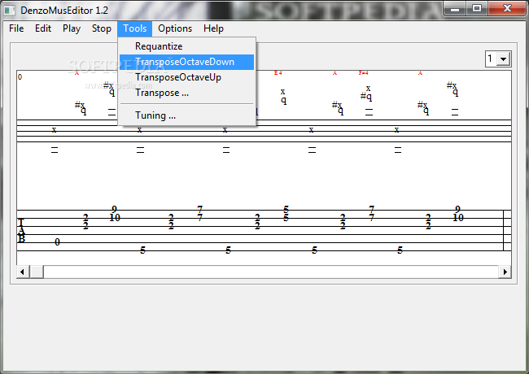Click the scrollbar right arrow
The image size is (529, 374).
click(505, 272)
